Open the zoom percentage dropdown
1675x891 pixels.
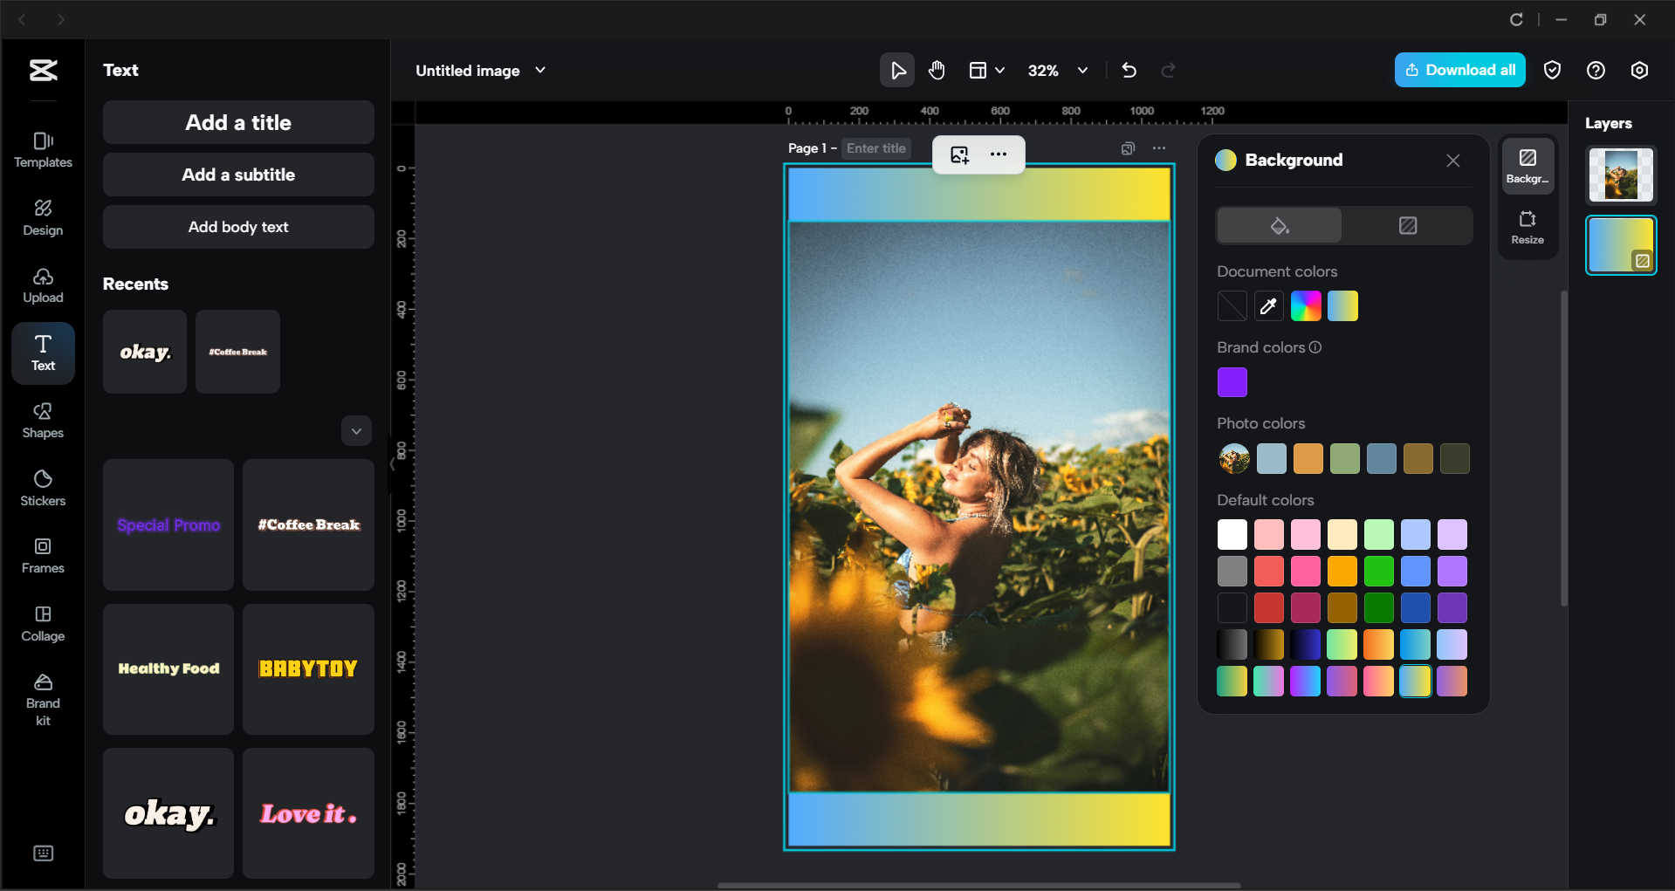(x=1082, y=70)
